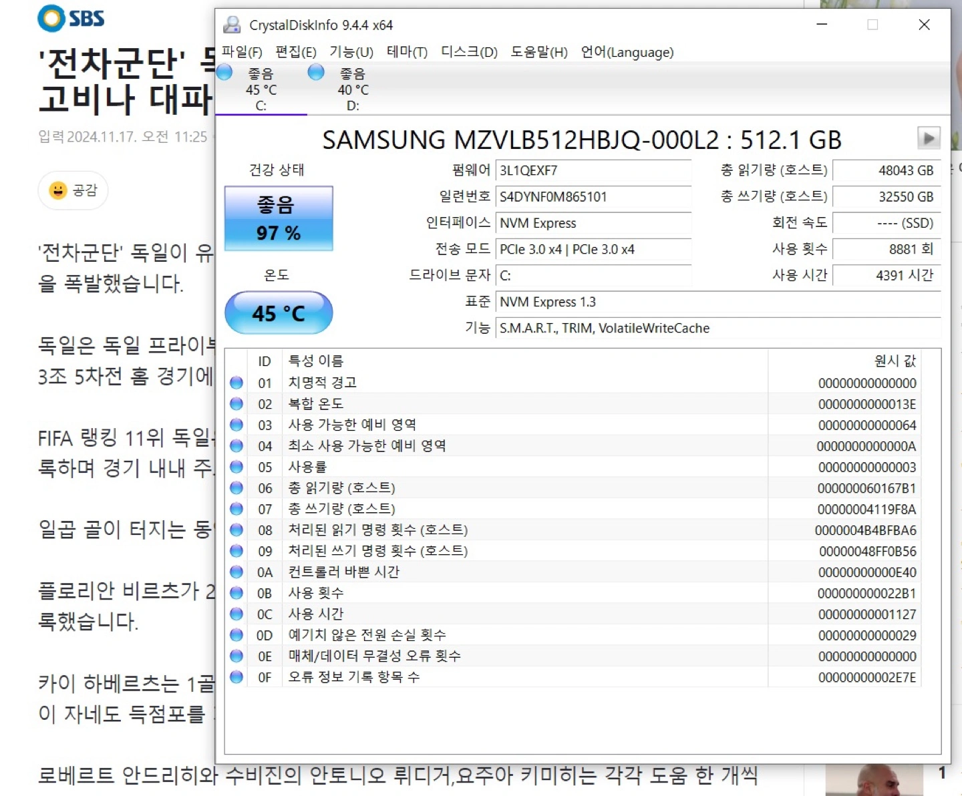
Task: Open the 언어(Language) menu
Action: [627, 52]
